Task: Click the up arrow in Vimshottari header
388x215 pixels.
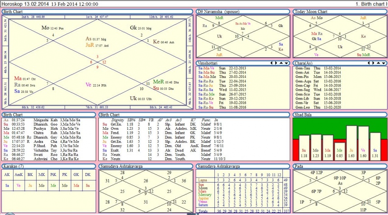Action: (282, 63)
